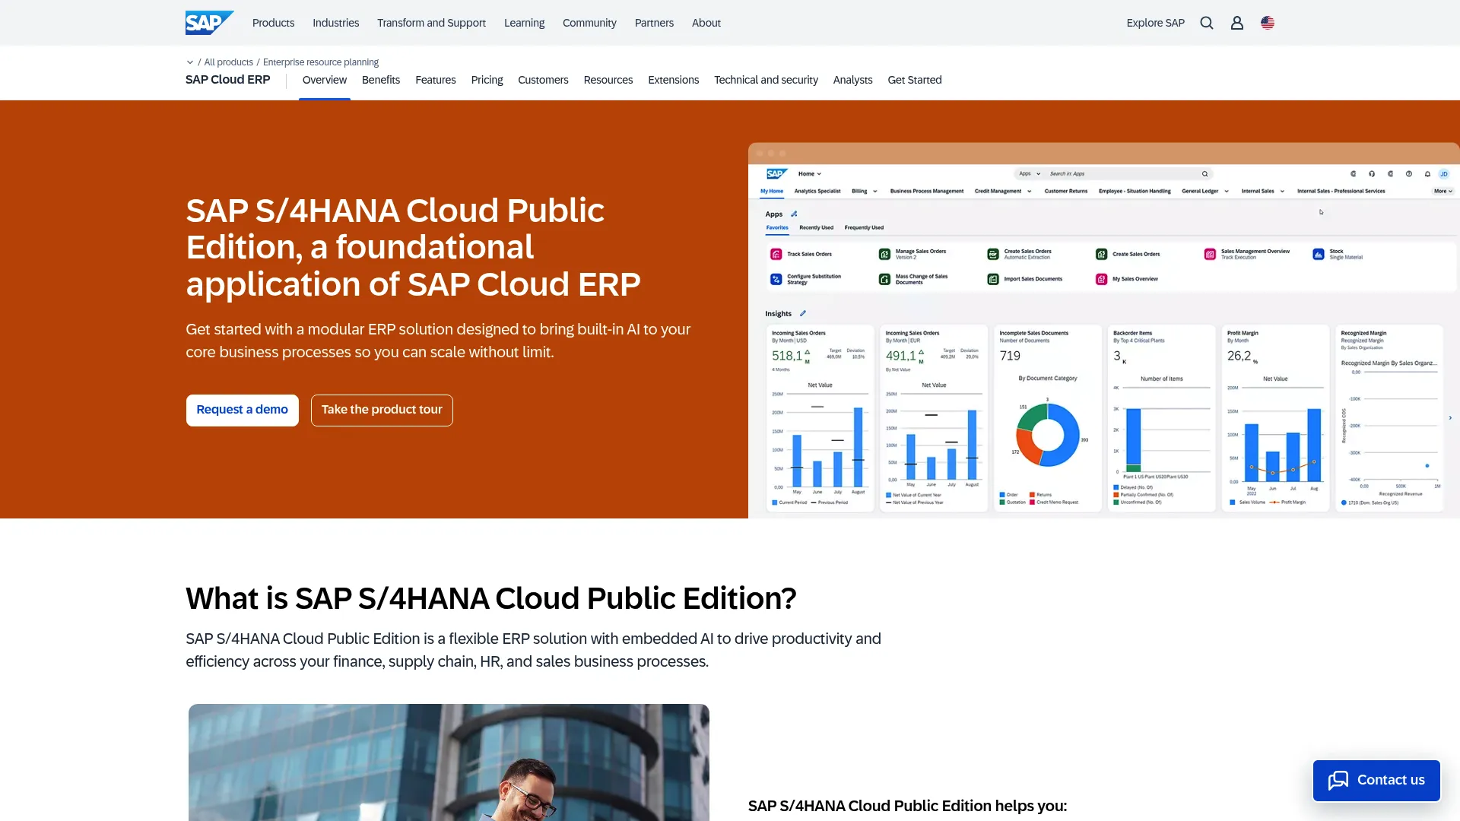Select the Customers tab

pyautogui.click(x=543, y=80)
